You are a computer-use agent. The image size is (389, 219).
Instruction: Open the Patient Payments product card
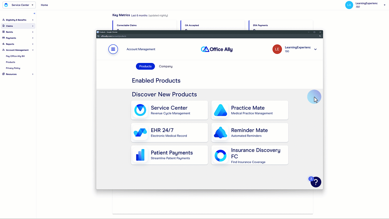pyautogui.click(x=170, y=155)
